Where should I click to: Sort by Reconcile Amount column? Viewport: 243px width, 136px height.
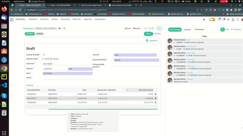[146, 90]
